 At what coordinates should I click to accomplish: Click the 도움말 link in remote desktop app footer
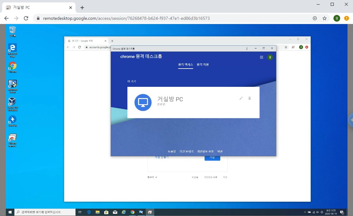(172, 151)
